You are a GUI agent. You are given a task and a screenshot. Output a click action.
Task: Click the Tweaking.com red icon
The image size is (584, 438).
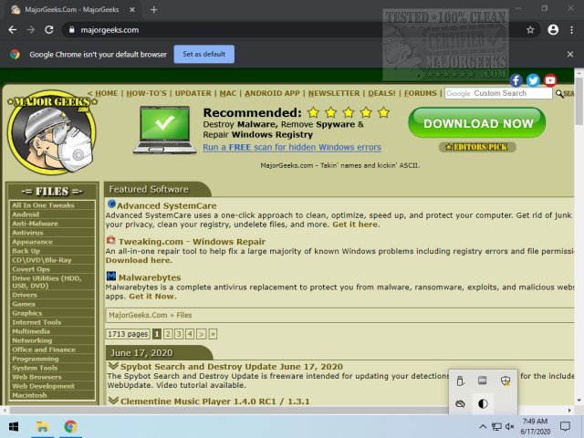tap(111, 241)
